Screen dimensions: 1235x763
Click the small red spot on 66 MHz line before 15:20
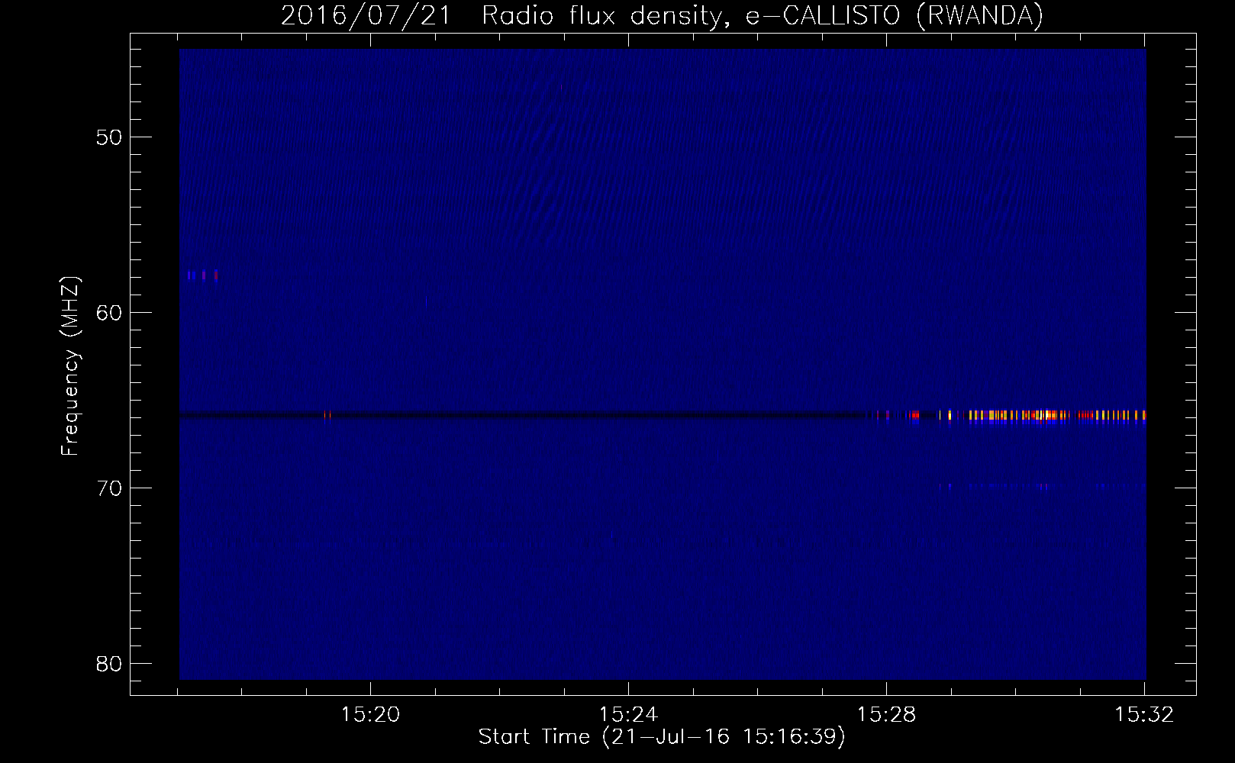coord(327,415)
